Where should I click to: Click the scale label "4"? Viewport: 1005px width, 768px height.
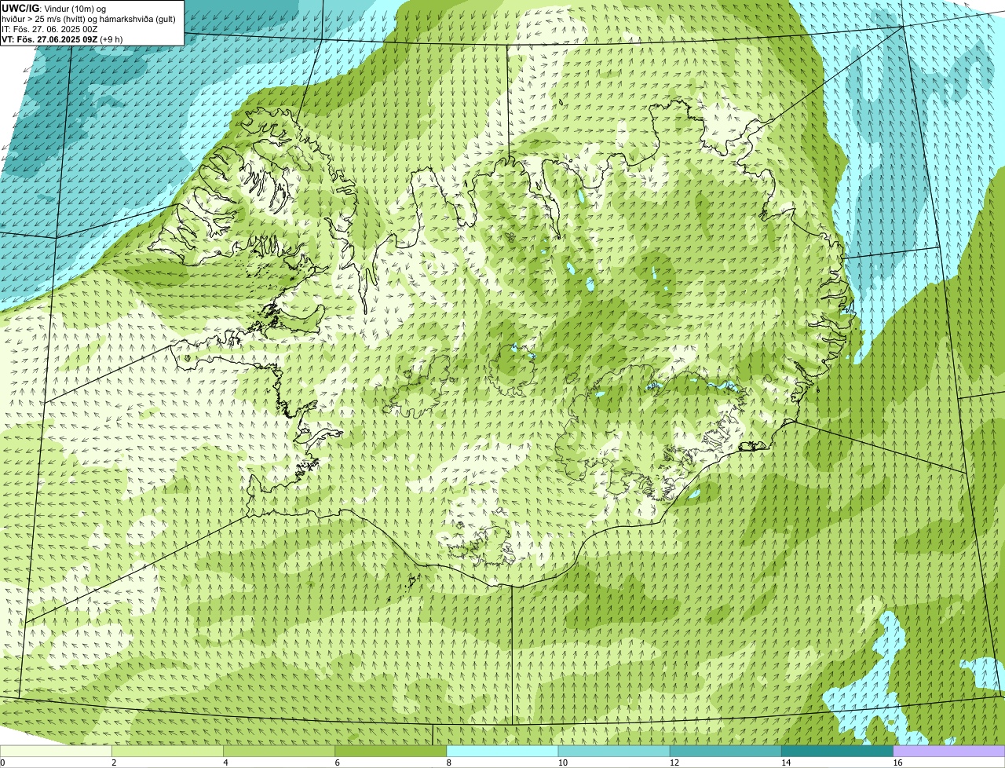coord(225,763)
